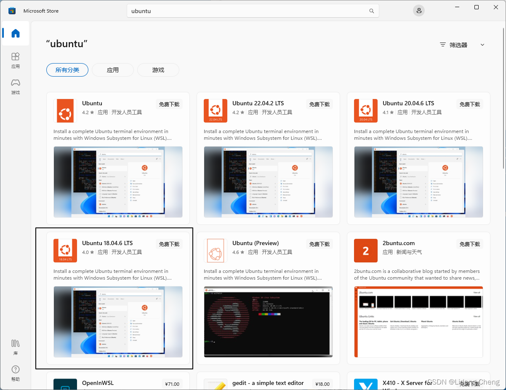Click the Microsoft Store logo in title bar
Image resolution: width=506 pixels, height=390 pixels.
point(12,11)
